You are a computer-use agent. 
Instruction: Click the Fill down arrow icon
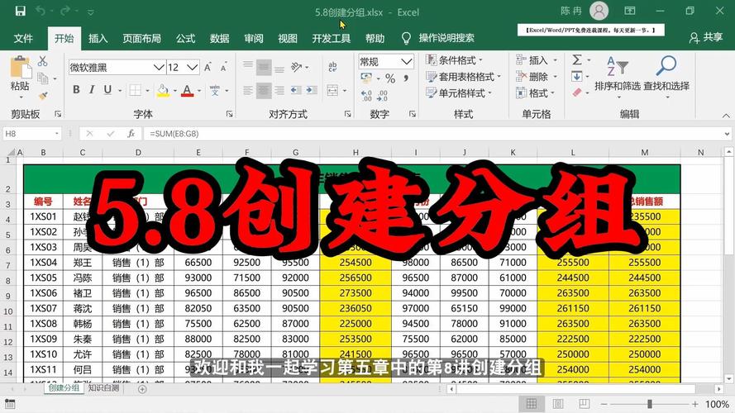pos(576,76)
